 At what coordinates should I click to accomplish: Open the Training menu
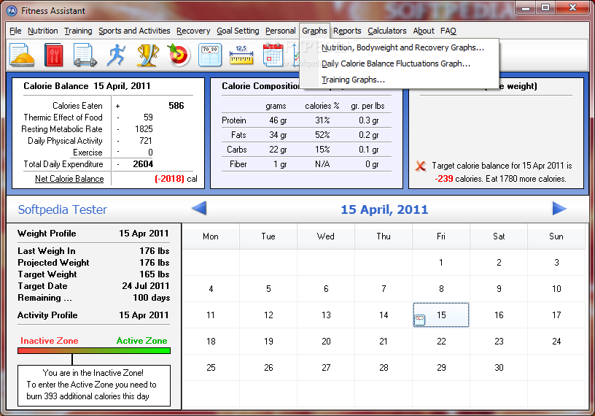(x=78, y=31)
